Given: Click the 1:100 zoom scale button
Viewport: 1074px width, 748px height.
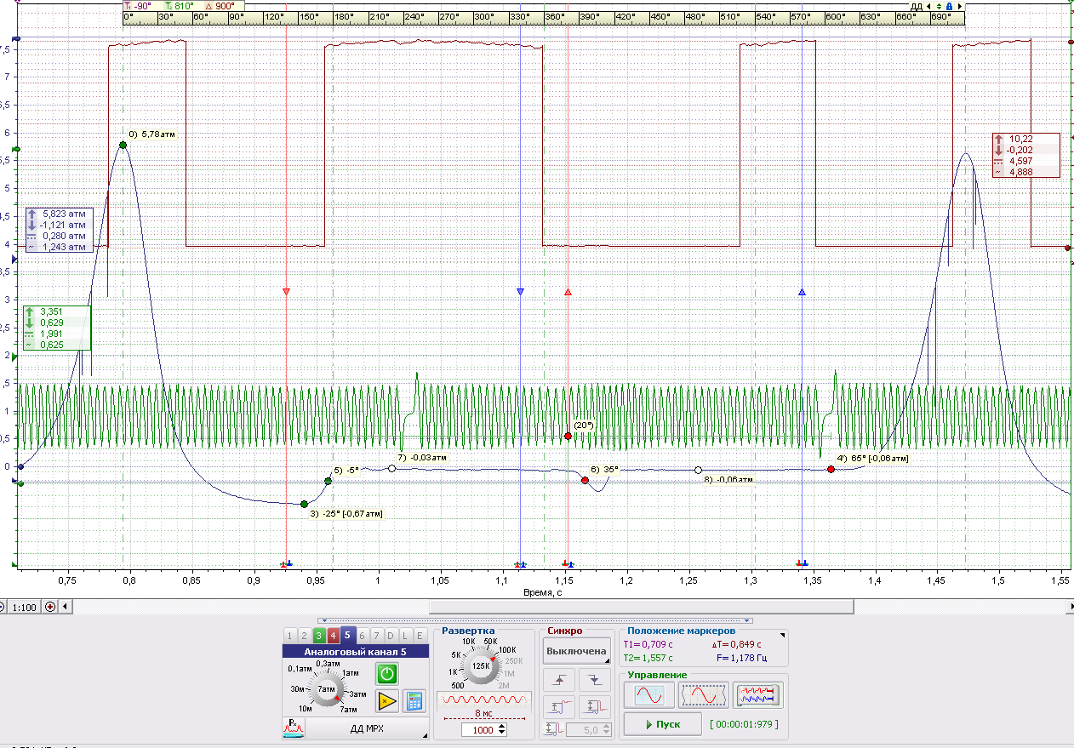Looking at the screenshot, I should point(24,607).
